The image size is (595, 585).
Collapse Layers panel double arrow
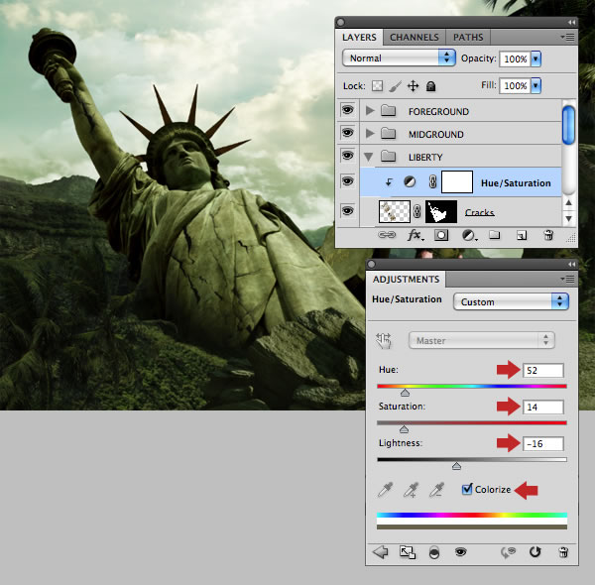(x=571, y=23)
